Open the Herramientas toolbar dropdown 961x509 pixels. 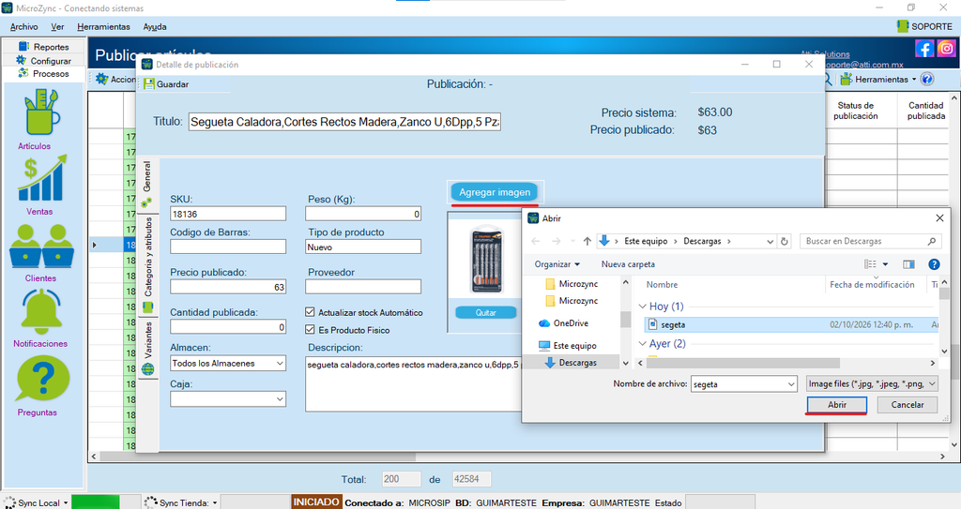pos(878,79)
